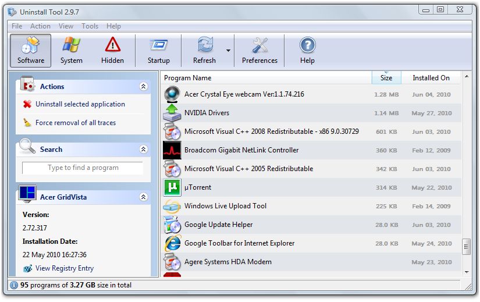This screenshot has width=480, height=302.
Task: Open Help via the question mark icon
Action: 307,51
